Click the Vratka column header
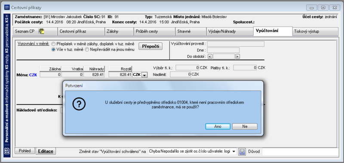344x163 pixels. [x=72, y=69]
